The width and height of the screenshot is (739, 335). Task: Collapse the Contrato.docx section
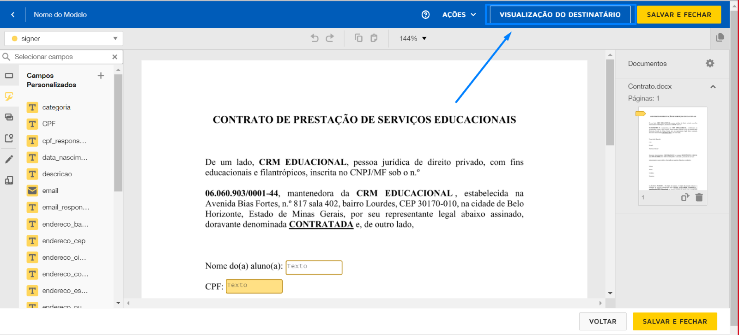pyautogui.click(x=713, y=86)
